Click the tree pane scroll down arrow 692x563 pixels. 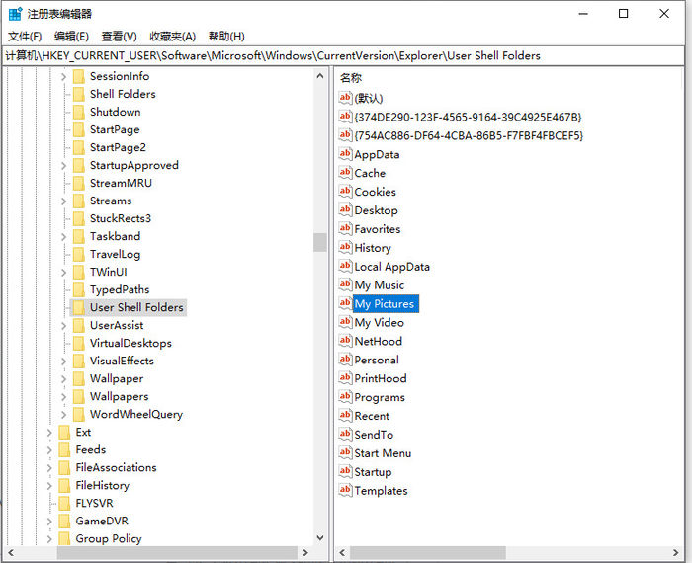[320, 538]
